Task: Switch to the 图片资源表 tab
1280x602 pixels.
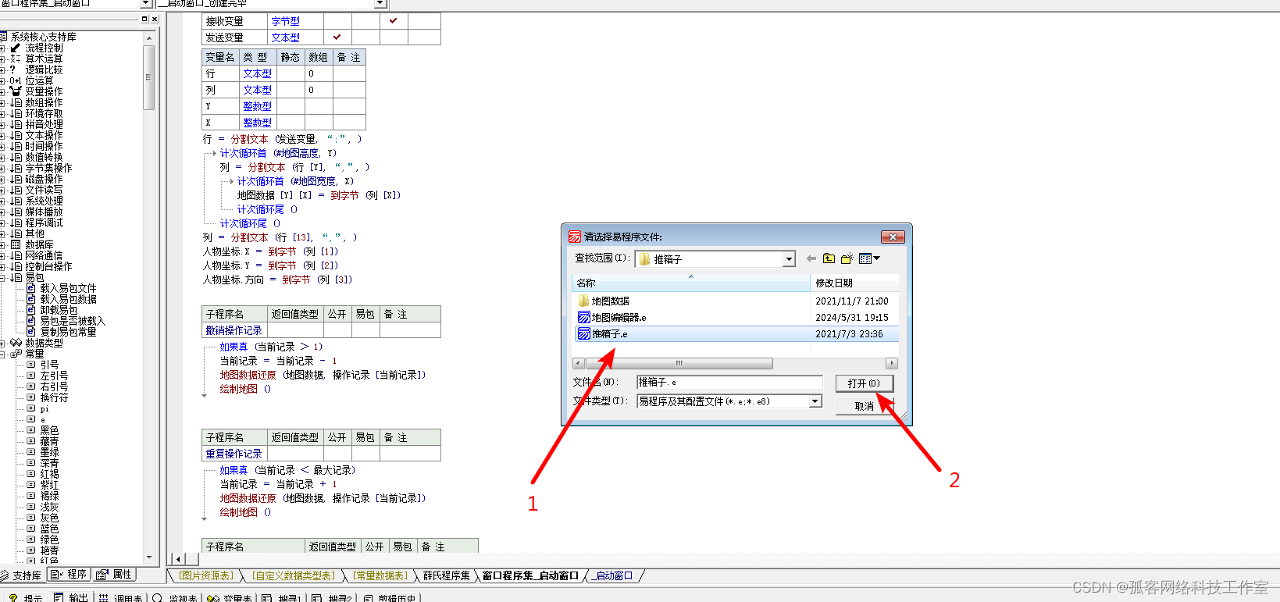Action: [x=205, y=576]
